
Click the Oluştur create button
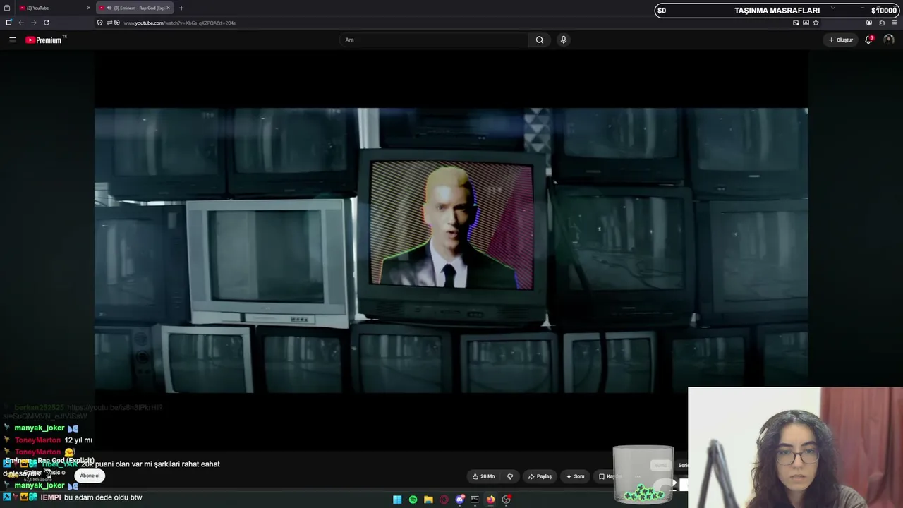pyautogui.click(x=841, y=40)
